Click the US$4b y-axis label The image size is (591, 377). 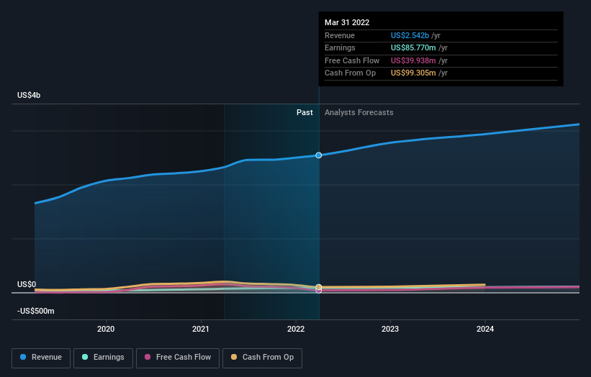coord(29,95)
